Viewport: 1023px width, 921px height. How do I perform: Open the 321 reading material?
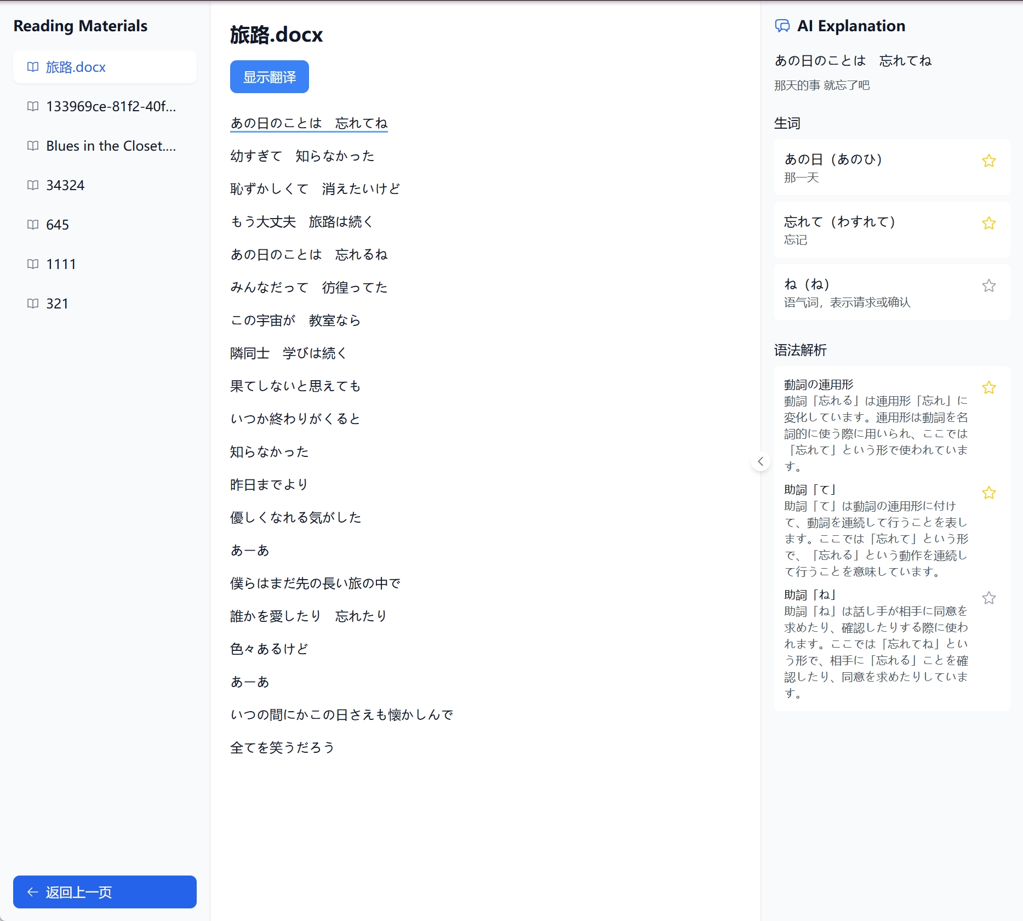pos(105,304)
